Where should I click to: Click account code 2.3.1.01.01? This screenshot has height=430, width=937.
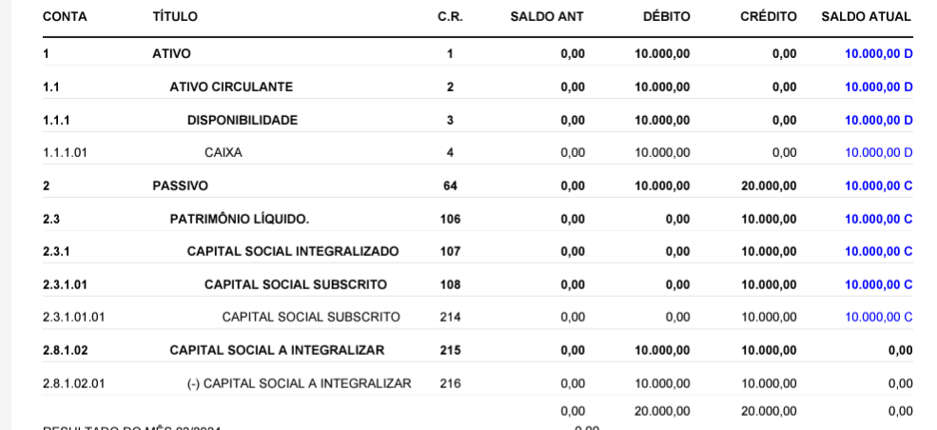coord(73,317)
